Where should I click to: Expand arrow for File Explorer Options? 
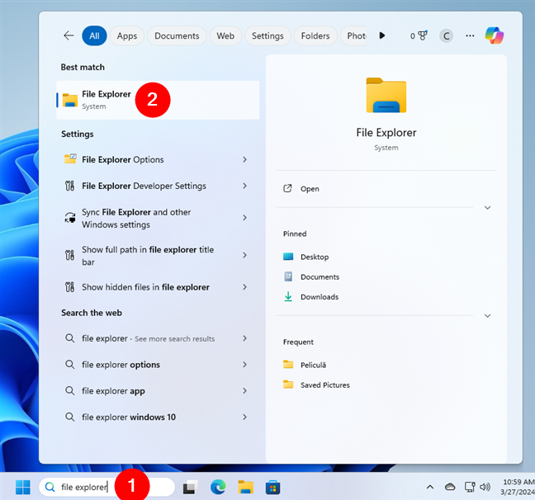click(x=244, y=159)
